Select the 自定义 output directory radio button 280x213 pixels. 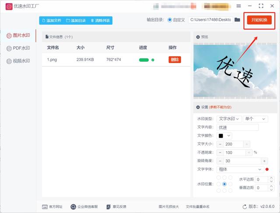click(169, 20)
